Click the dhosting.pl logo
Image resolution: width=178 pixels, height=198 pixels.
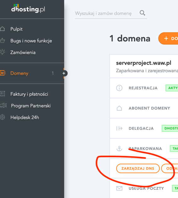[x=28, y=9]
